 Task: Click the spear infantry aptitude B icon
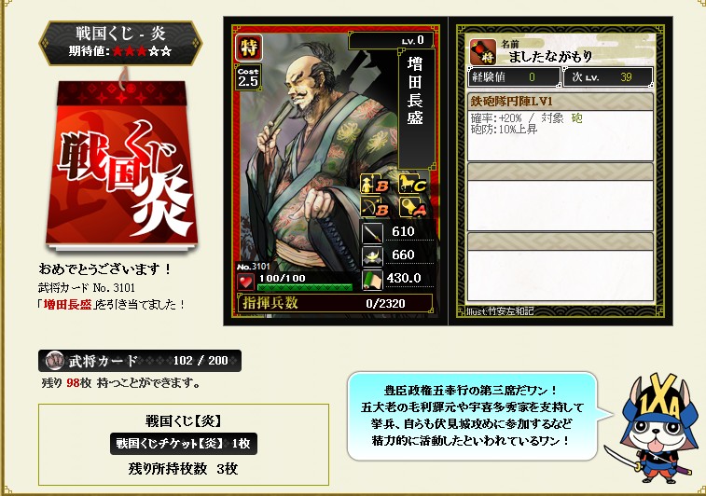pyautogui.click(x=376, y=184)
